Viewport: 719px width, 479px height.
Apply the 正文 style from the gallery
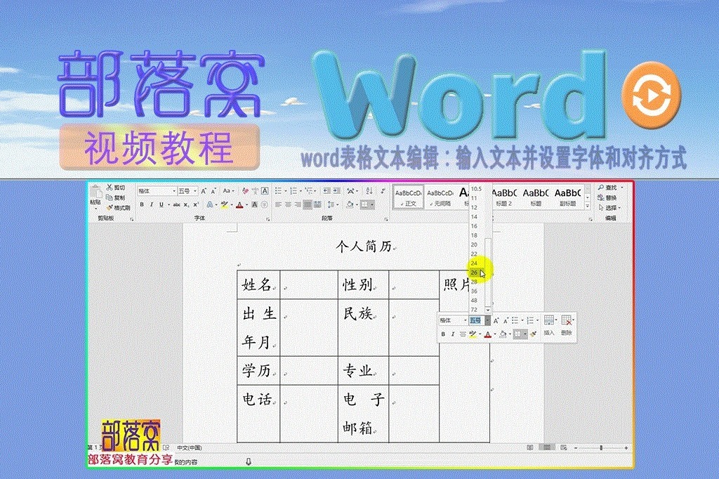coord(407,197)
